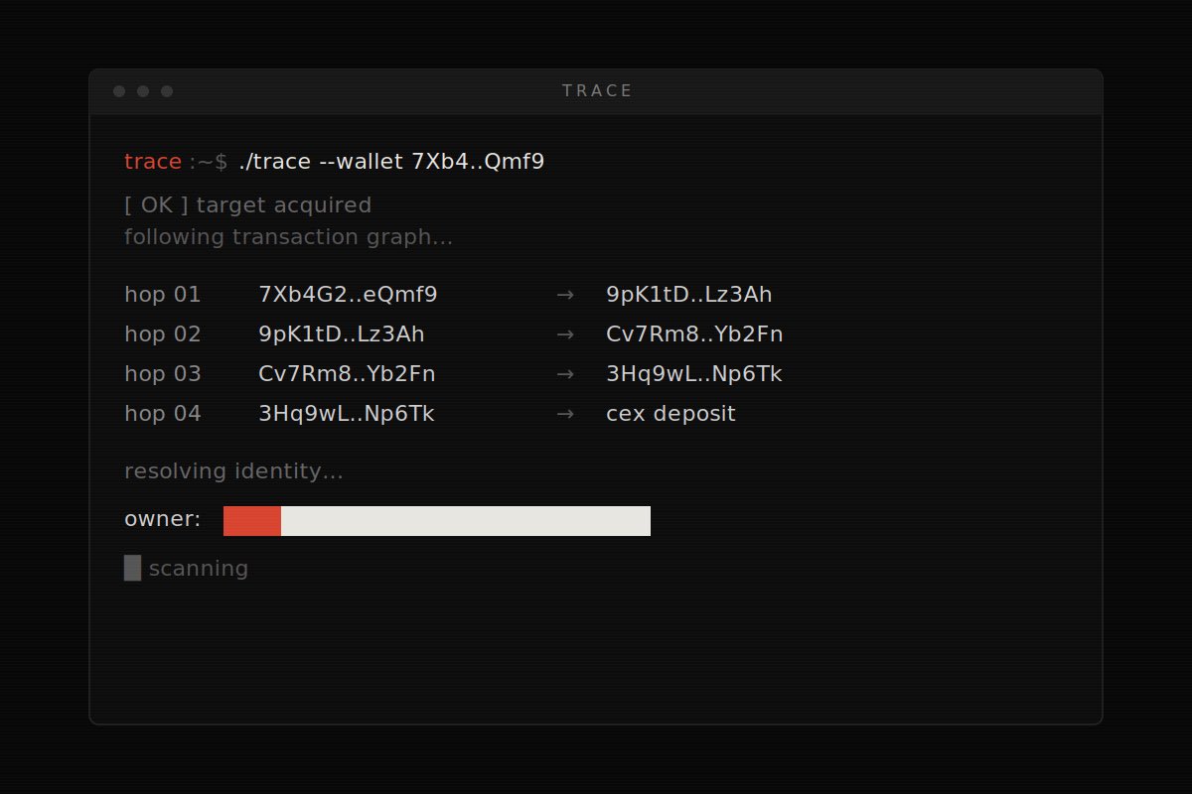Select source address 9pK1tD..Lz3Ah in hop 02
This screenshot has width=1192, height=794.
coord(342,334)
